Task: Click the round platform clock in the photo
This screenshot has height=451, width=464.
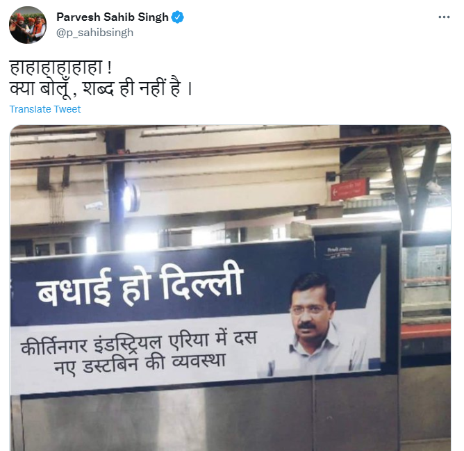Action: coord(131,197)
